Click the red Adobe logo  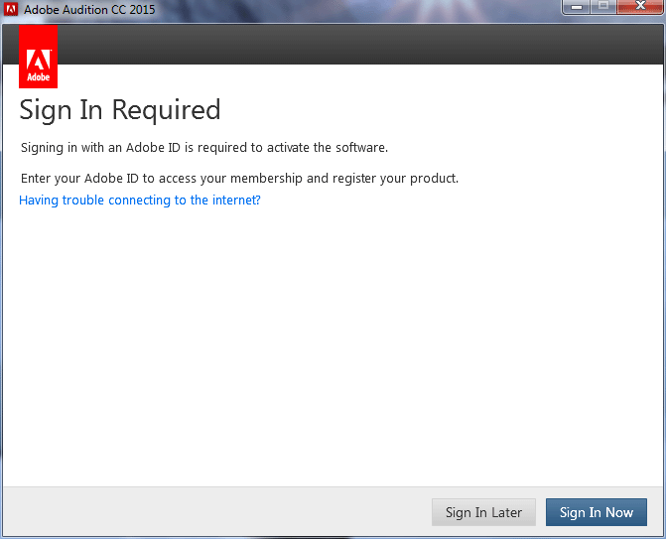(39, 57)
